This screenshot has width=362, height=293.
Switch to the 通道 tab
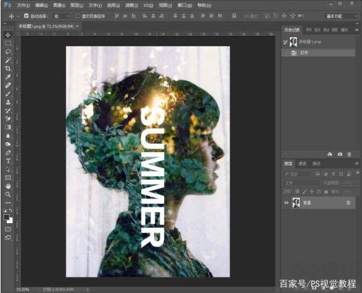click(302, 164)
